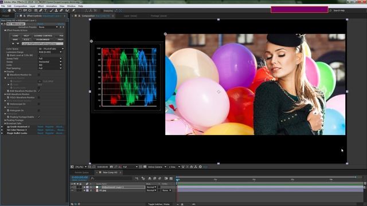The width and height of the screenshot is (367, 206).
Task: Select the Rotation tool
Action: (x=20, y=10)
